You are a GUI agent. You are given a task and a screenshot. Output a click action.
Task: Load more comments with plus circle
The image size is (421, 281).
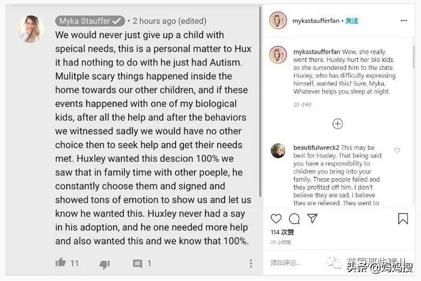point(337,123)
